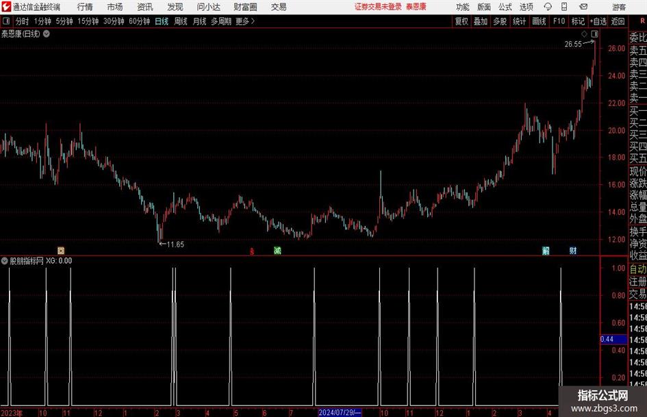Open F10 company info
Screen dimensions: 647x417
(559, 21)
